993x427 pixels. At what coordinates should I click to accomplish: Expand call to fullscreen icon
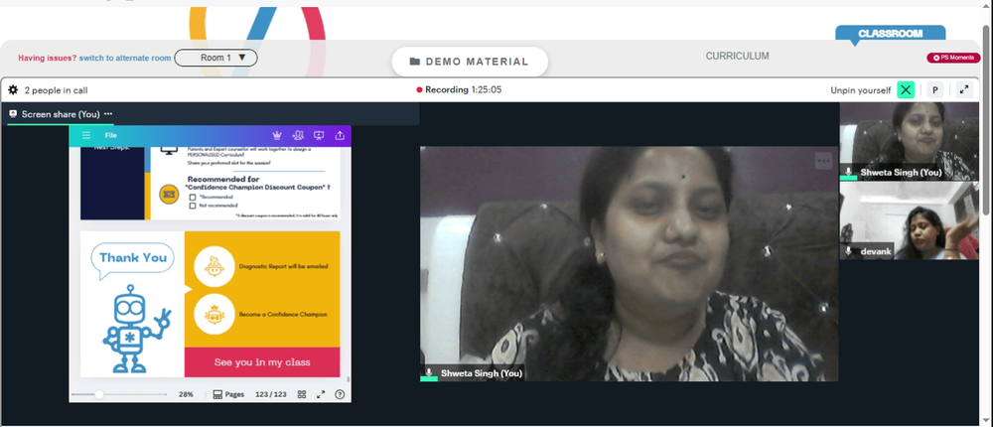964,90
